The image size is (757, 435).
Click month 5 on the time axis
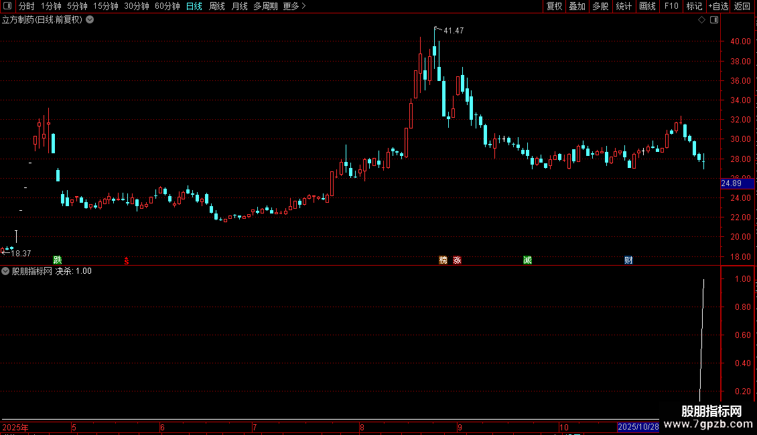coord(74,427)
